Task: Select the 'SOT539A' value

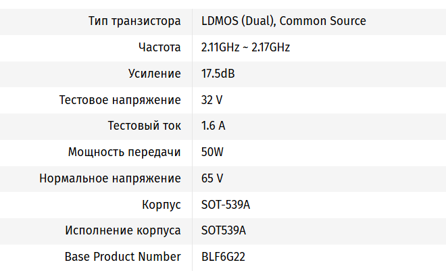Action: (x=224, y=230)
